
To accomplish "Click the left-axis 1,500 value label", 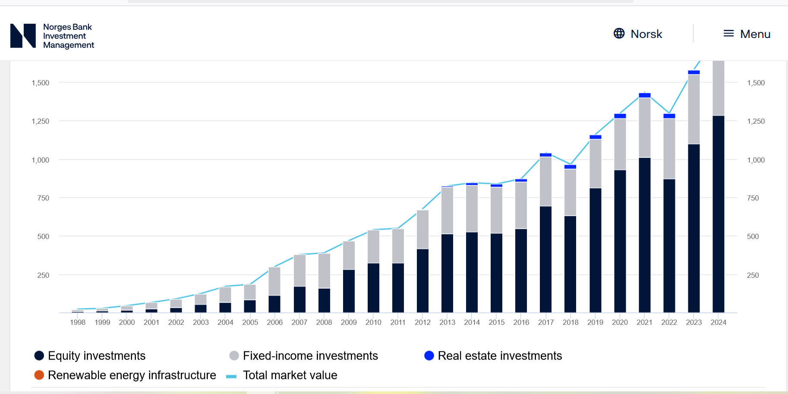I will click(x=41, y=82).
